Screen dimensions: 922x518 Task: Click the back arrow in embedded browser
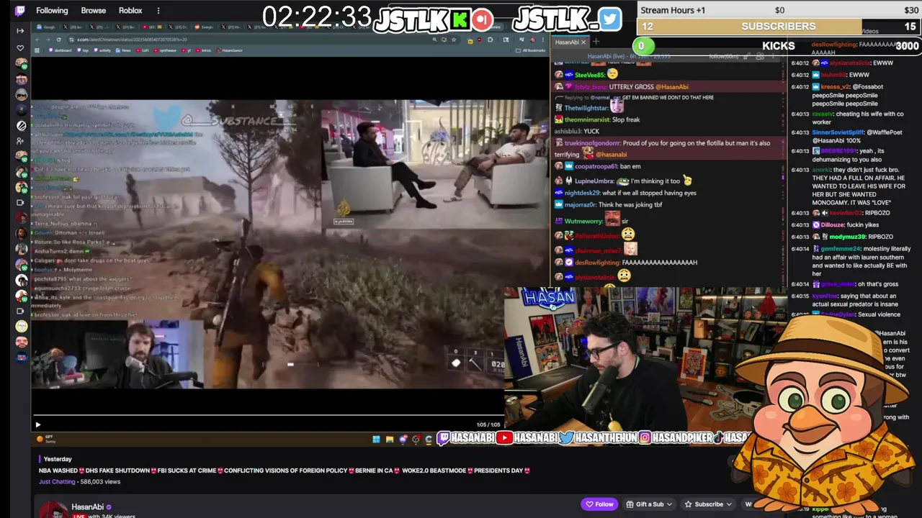37,40
